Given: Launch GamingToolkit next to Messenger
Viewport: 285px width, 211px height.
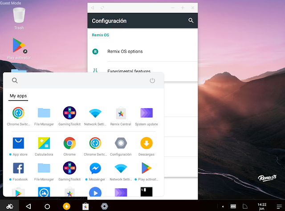Looking at the screenshot, I should click(69, 172).
